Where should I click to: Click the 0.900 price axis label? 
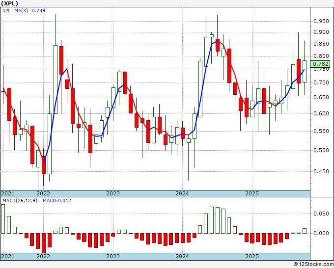click(321, 32)
